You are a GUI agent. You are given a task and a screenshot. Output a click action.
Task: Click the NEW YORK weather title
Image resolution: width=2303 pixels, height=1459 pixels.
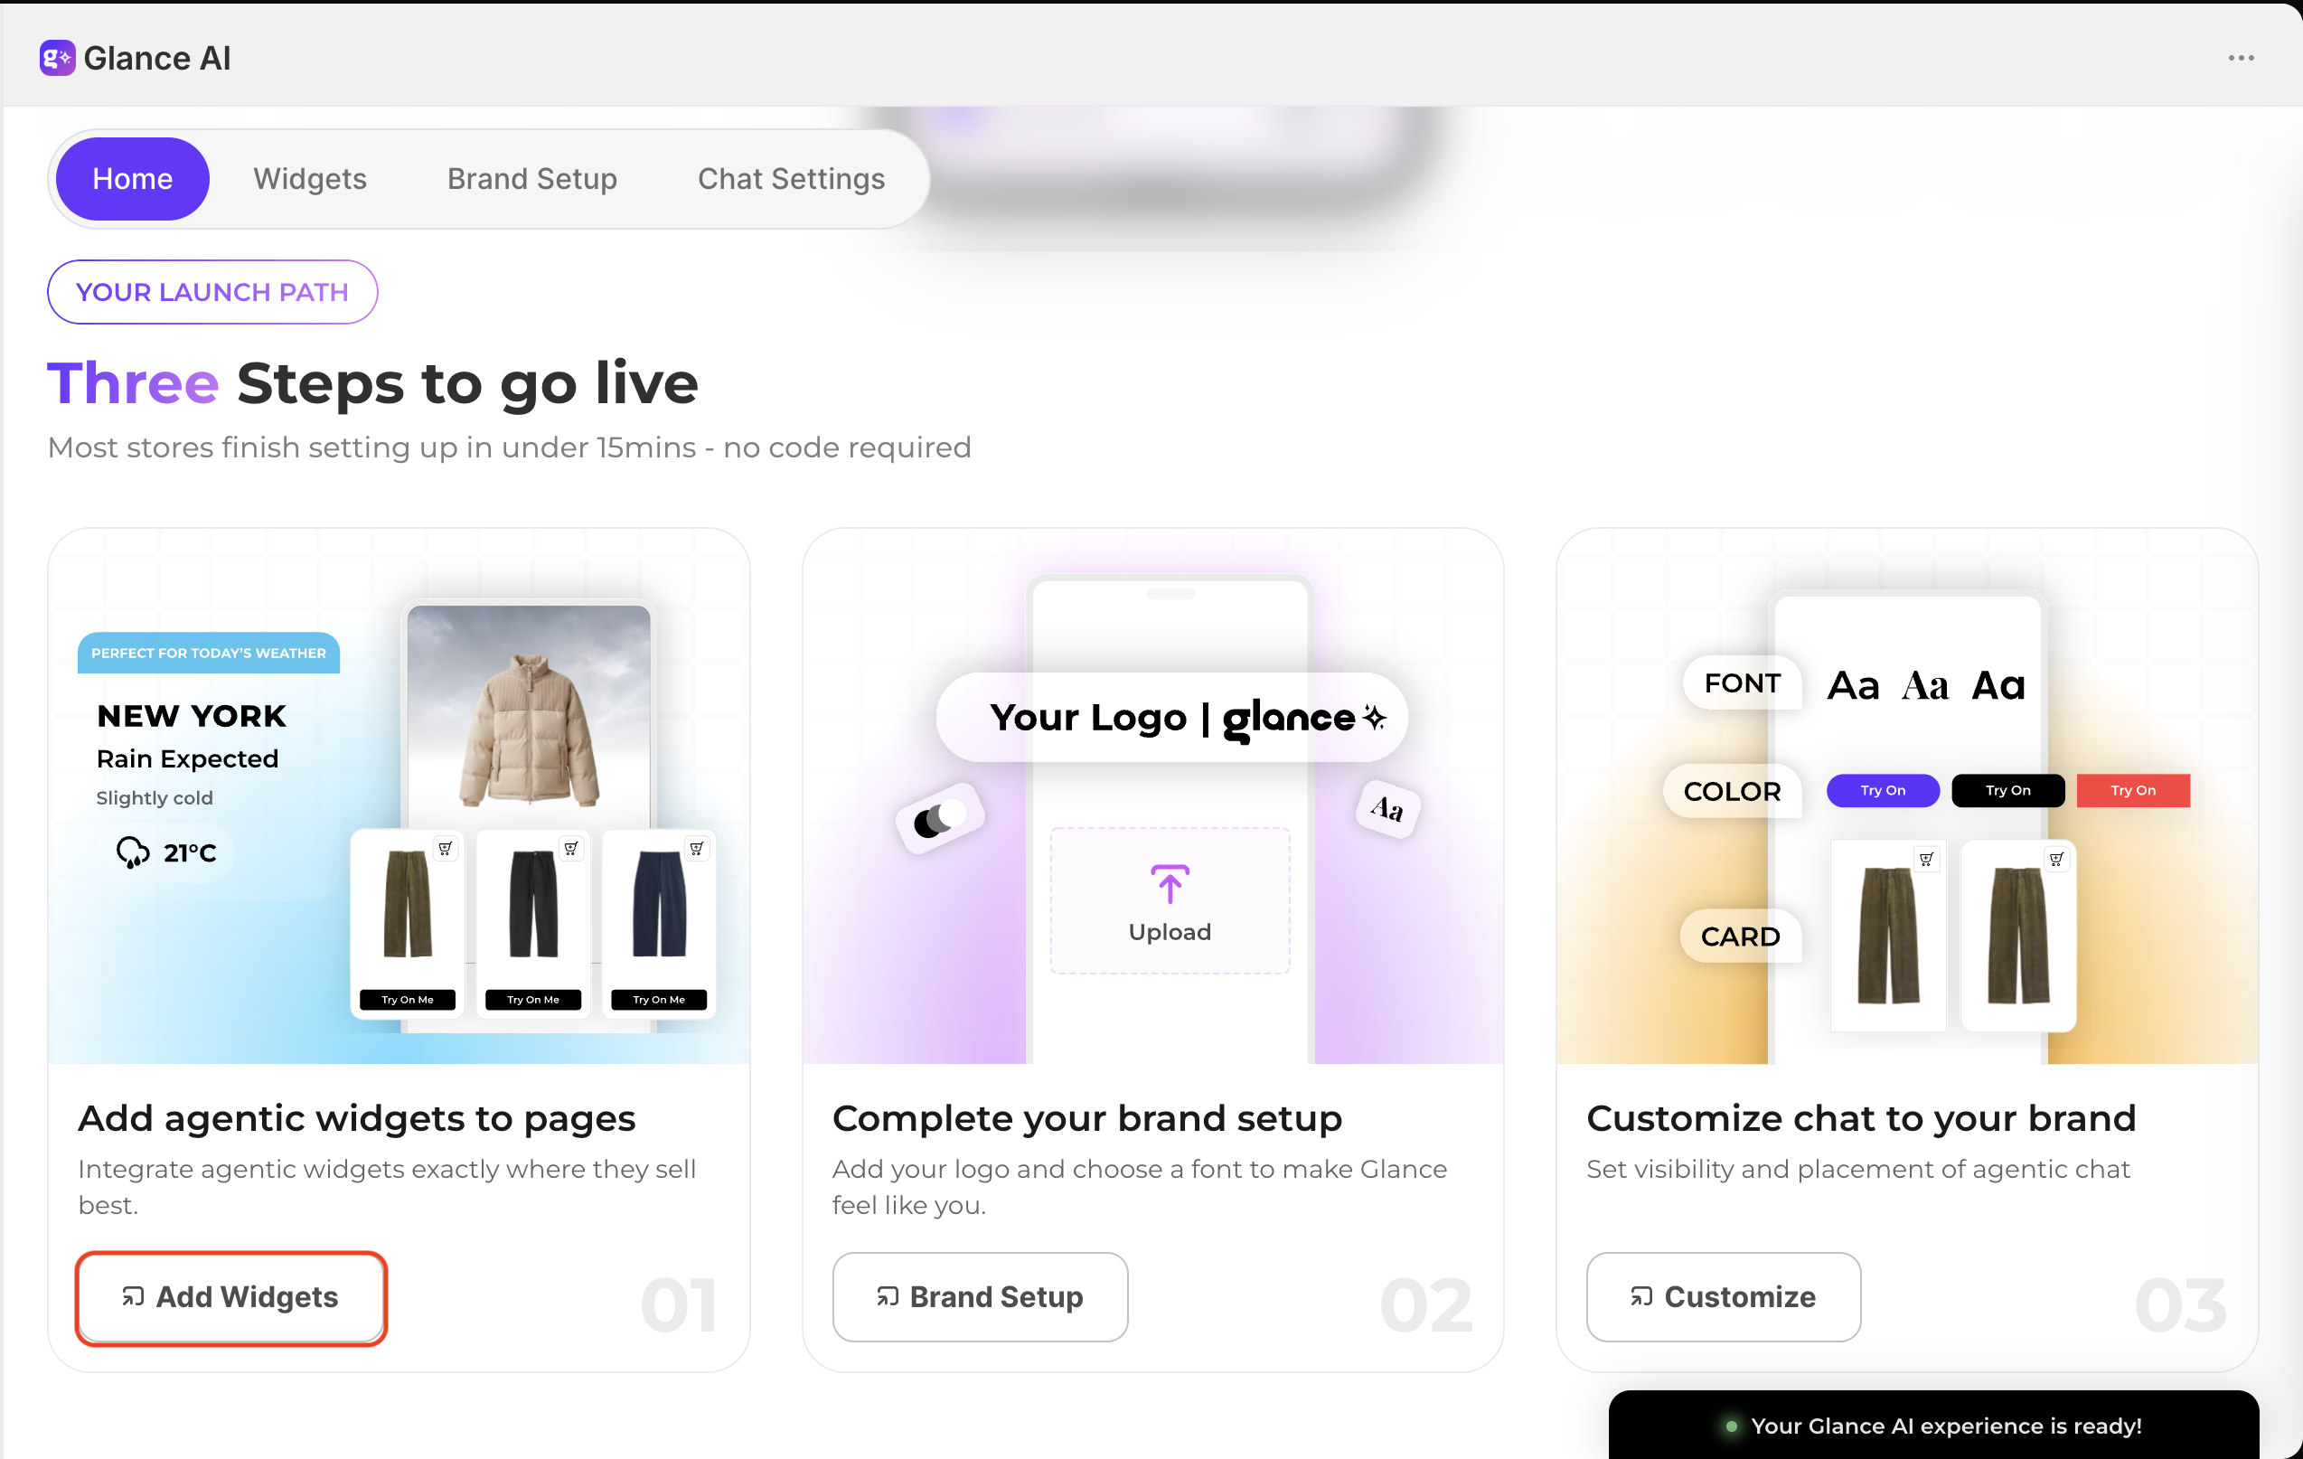click(x=192, y=716)
